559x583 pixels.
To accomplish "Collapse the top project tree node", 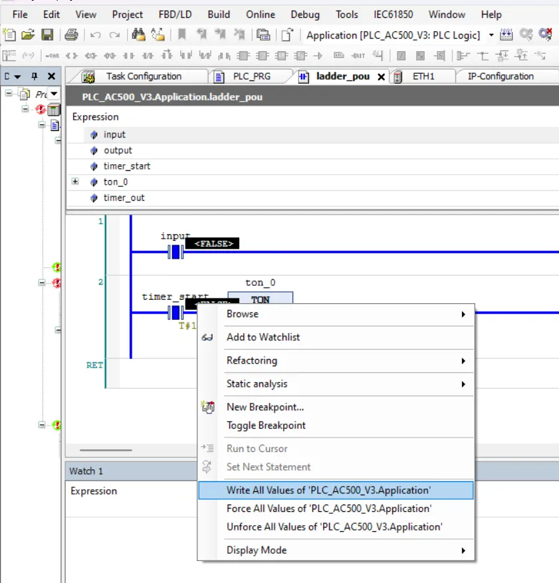I will pos(9,93).
